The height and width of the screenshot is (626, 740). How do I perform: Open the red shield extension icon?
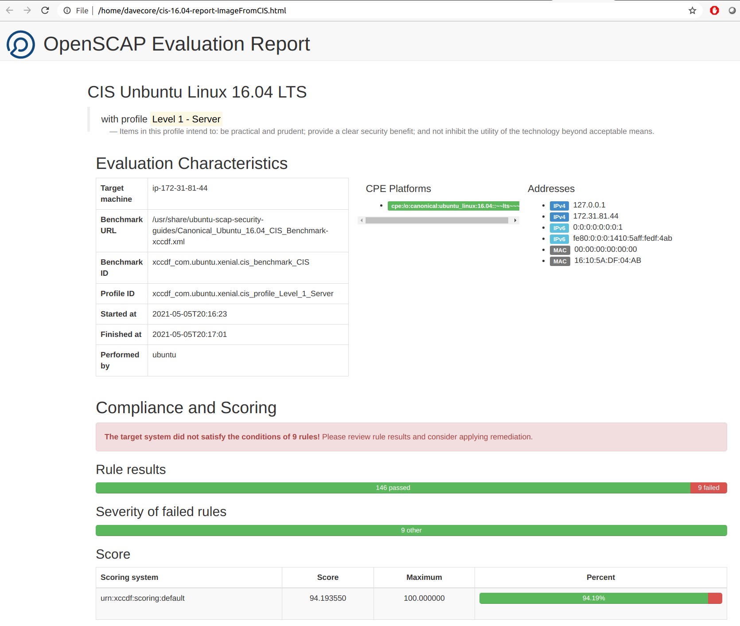click(x=714, y=10)
